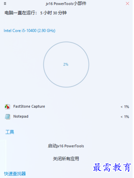
Task: Click the FastStone Capture app icon
Action: pyautogui.click(x=7, y=107)
